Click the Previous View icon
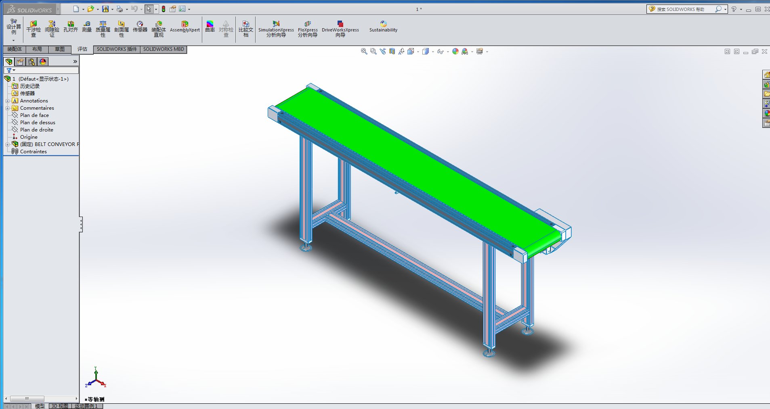Image resolution: width=770 pixels, height=409 pixels. pos(382,51)
